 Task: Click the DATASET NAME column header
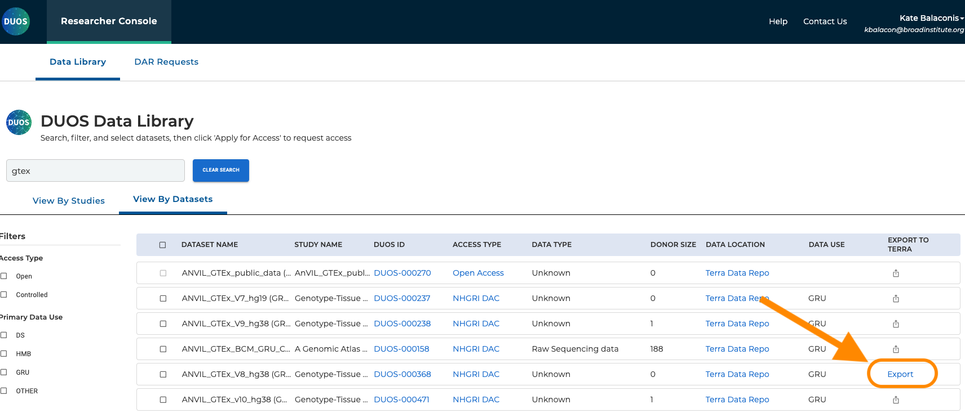pyautogui.click(x=210, y=245)
